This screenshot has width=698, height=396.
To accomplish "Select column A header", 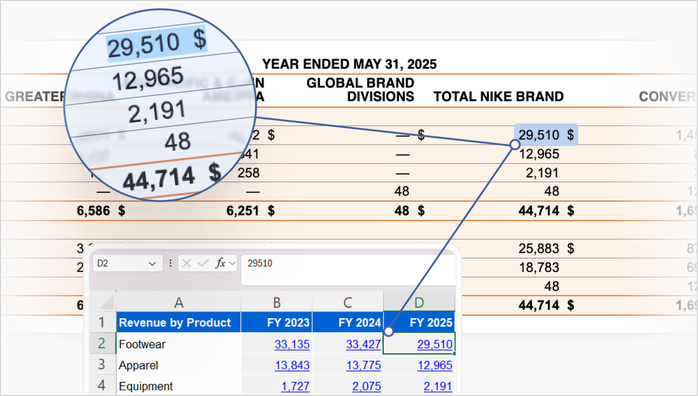I will pos(179,302).
